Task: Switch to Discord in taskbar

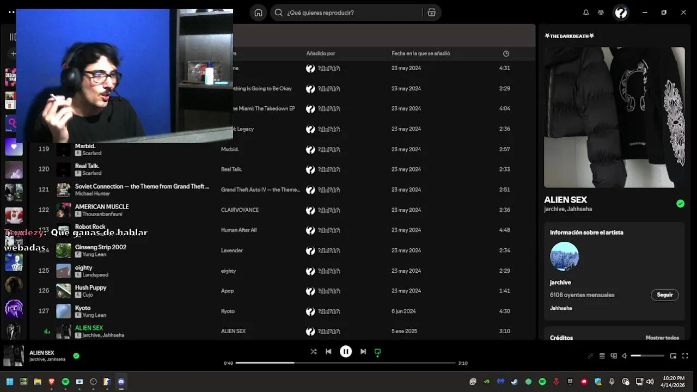Action: tap(121, 382)
